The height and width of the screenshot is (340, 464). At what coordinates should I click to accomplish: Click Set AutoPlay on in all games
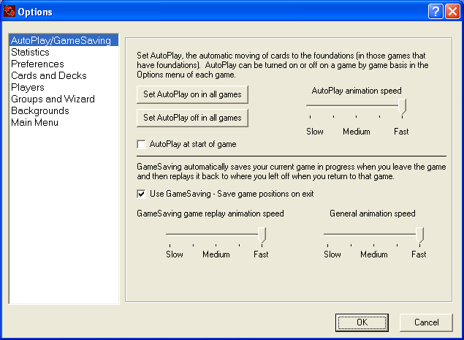192,94
